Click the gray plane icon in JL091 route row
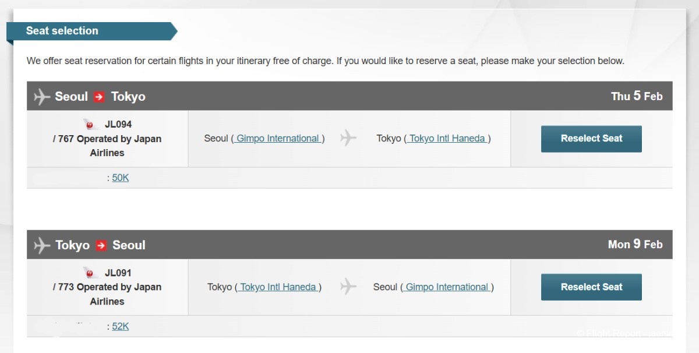Viewport: 699px width, 353px height. point(348,287)
